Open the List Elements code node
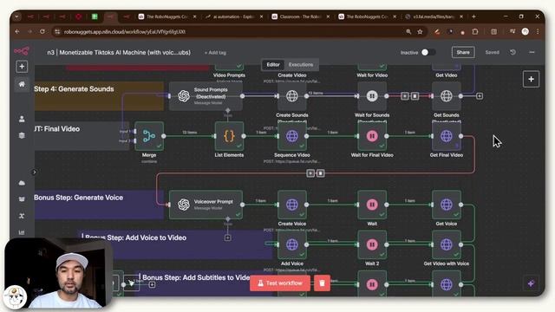Image resolution: width=555 pixels, height=312 pixels. [229, 136]
